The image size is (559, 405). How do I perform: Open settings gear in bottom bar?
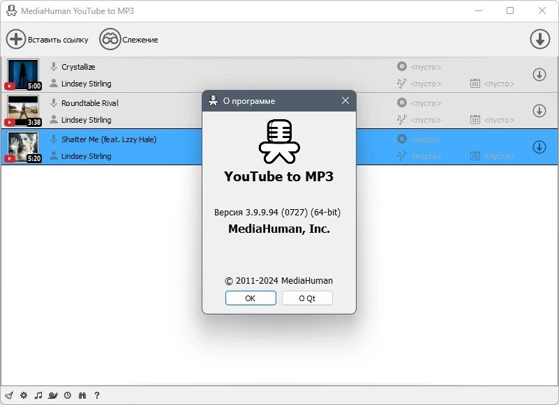[24, 395]
